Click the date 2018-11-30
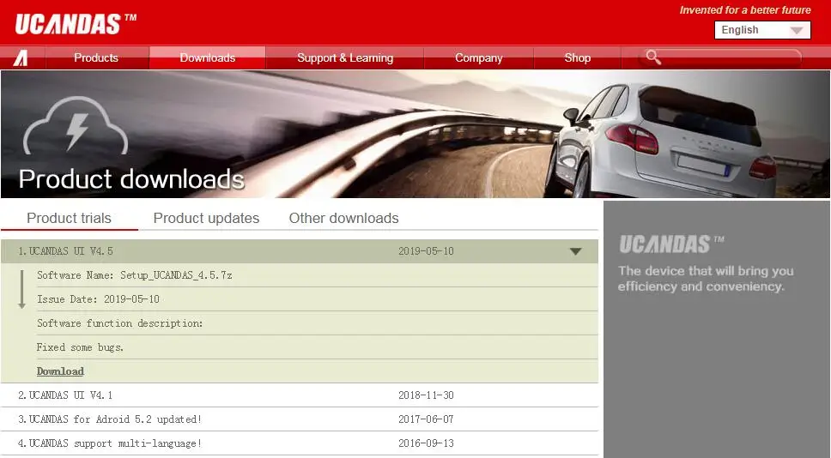Viewport: 831px width, 458px height. pyautogui.click(x=426, y=395)
